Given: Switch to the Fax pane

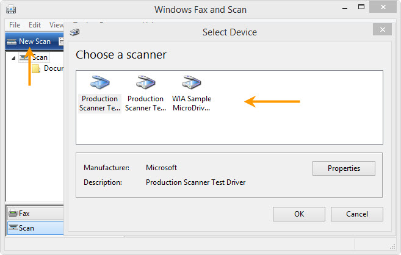Looking at the screenshot, I should pos(24,214).
